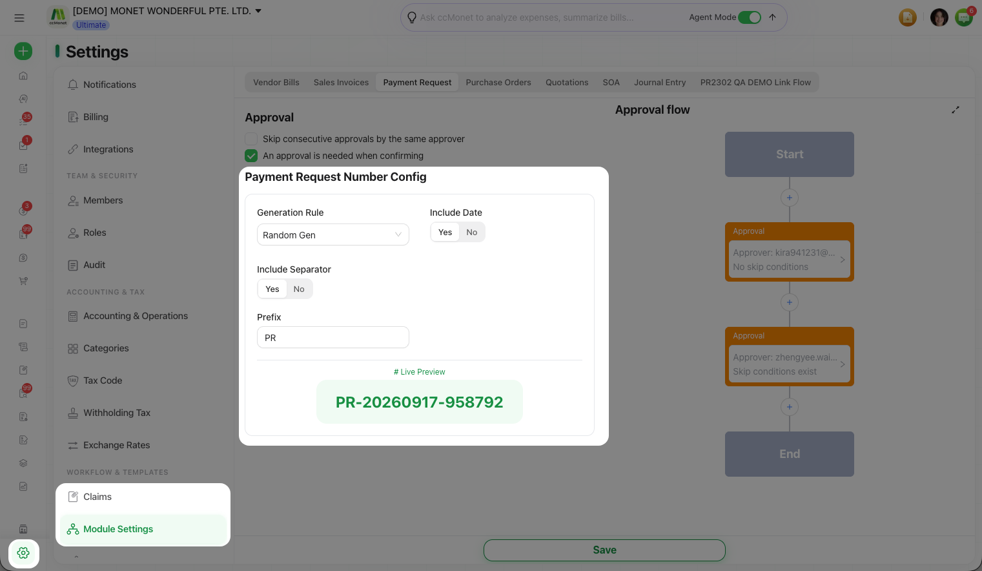The image size is (982, 571).
Task: Toggle the Agent Mode switch
Action: [749, 17]
